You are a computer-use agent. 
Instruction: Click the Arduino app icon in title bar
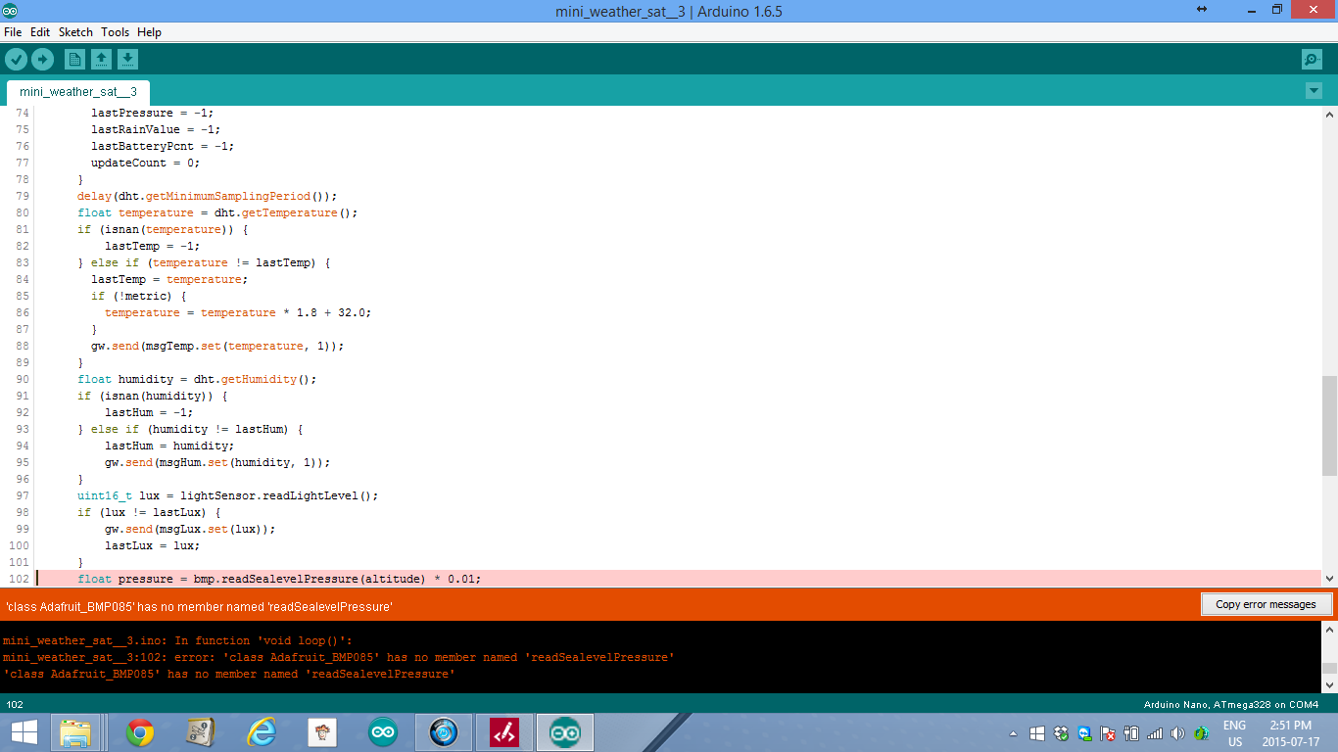(x=10, y=11)
